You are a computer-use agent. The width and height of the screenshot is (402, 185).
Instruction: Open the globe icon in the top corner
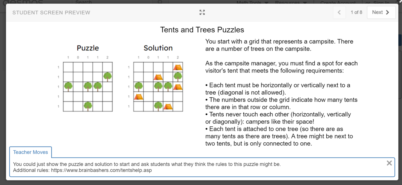coord(398,2)
